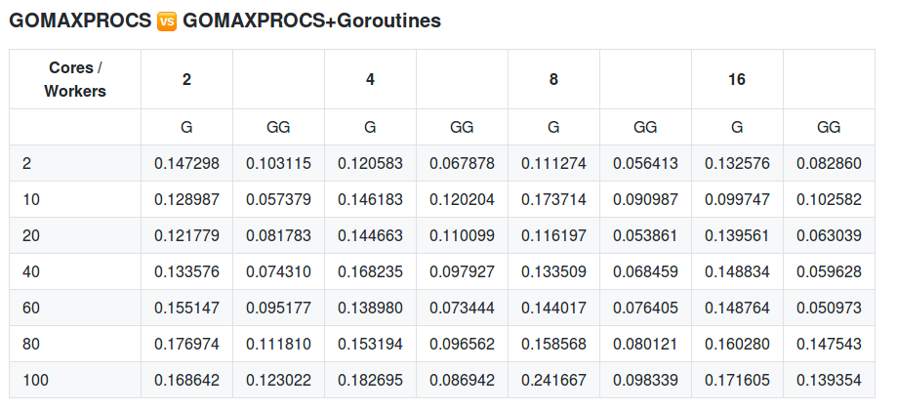Click value 0.241667 in the table
This screenshot has width=897, height=412.
553,380
